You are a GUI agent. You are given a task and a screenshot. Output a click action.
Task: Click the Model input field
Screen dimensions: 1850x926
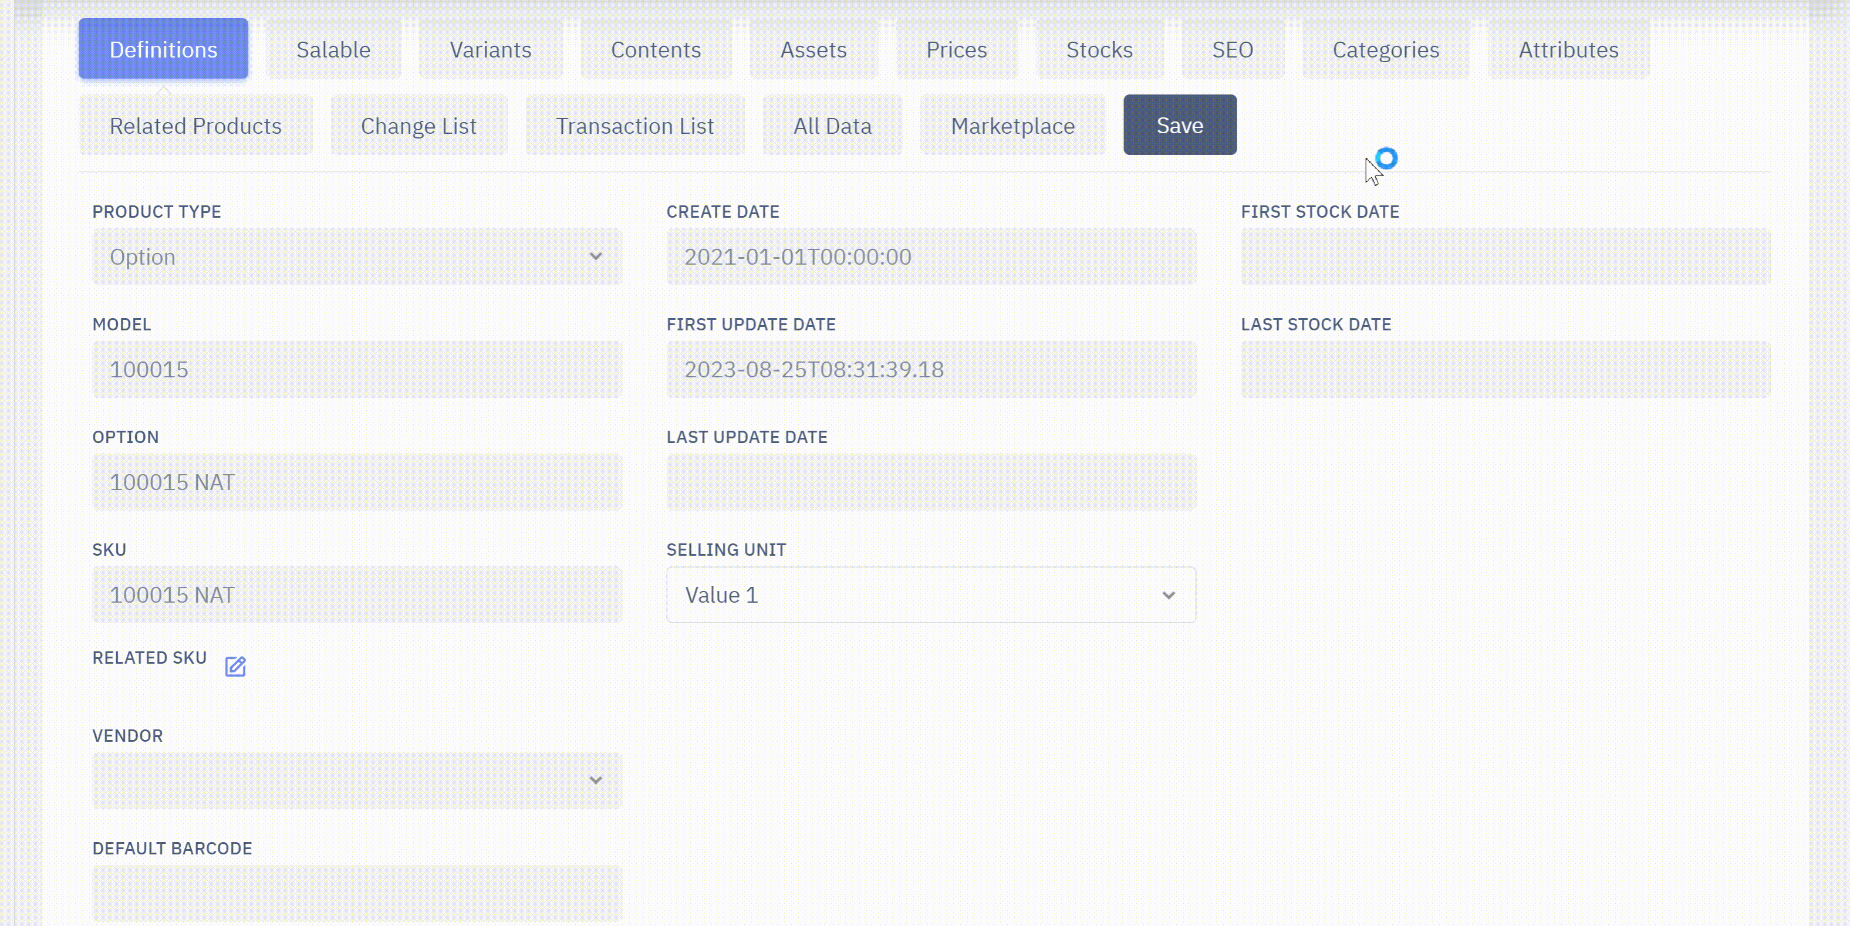click(357, 369)
